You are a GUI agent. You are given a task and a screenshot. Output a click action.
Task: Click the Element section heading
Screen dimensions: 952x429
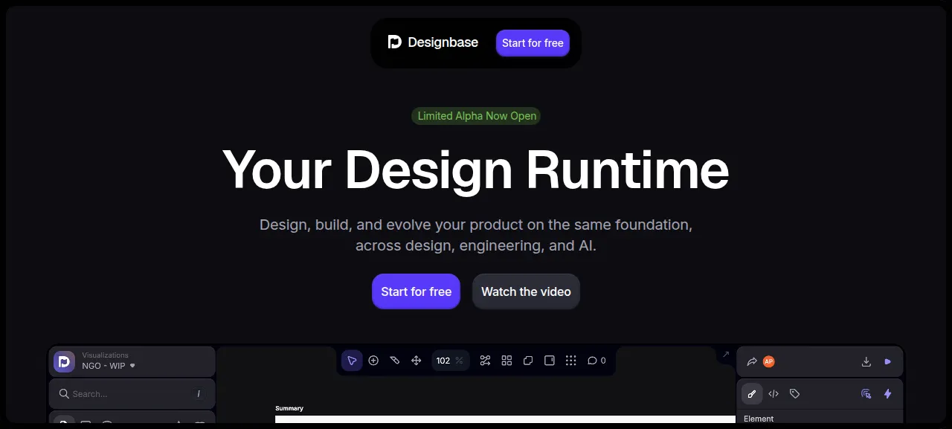[x=759, y=419]
